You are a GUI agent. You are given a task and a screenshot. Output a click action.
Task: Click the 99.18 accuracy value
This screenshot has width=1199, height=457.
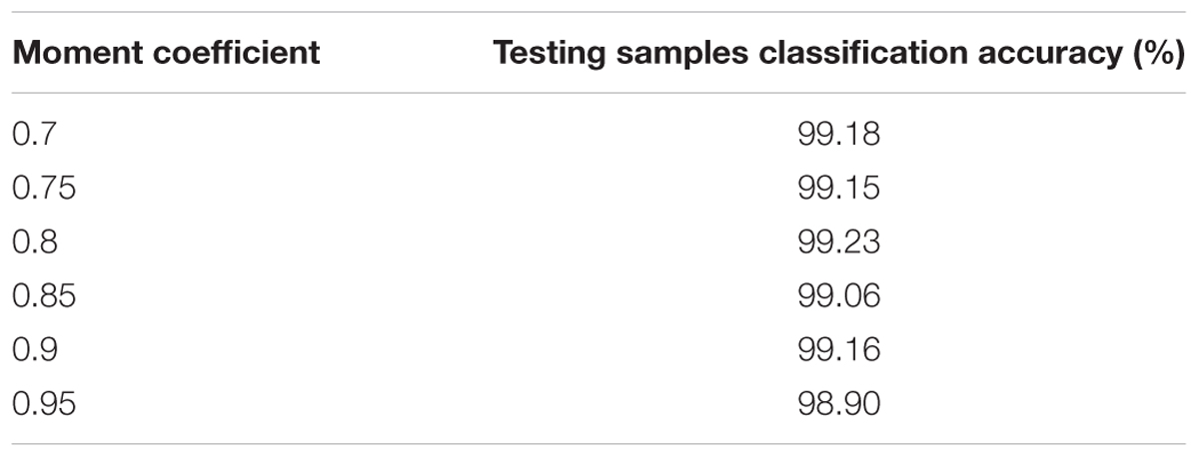coord(839,134)
